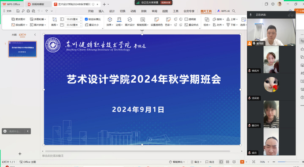Viewport: 304px width, 167px height.
Task: Uncheck lock aspect ratio (锁定纵横比) checkbox
Action: tap(86, 19)
